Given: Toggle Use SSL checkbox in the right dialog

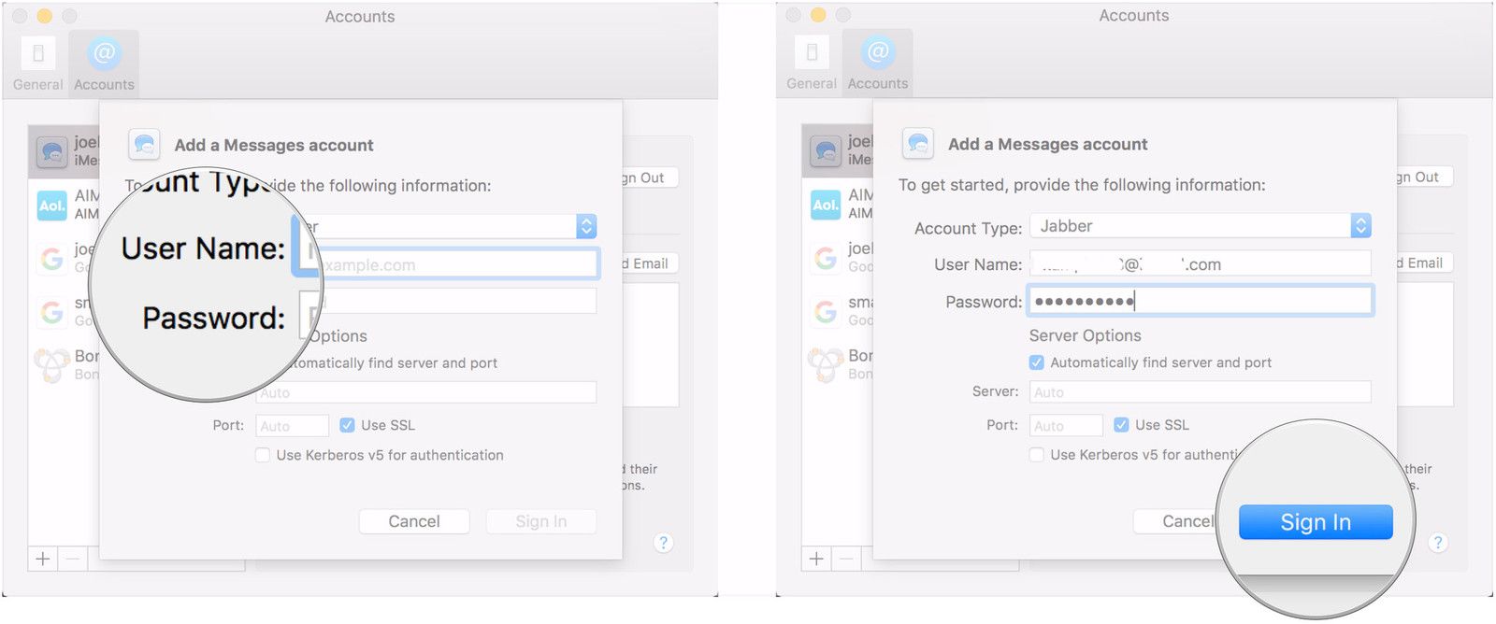Looking at the screenshot, I should click(1121, 425).
